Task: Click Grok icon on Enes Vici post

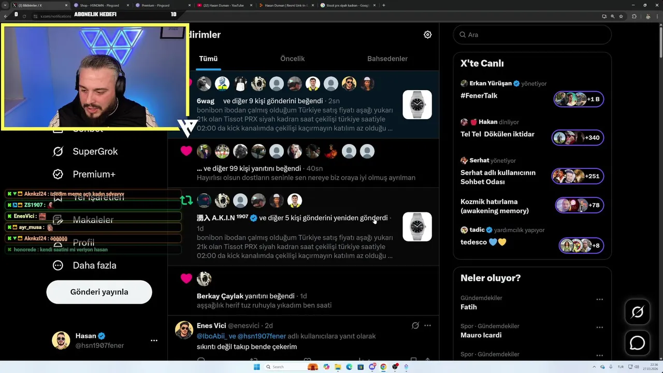Action: pyautogui.click(x=415, y=326)
